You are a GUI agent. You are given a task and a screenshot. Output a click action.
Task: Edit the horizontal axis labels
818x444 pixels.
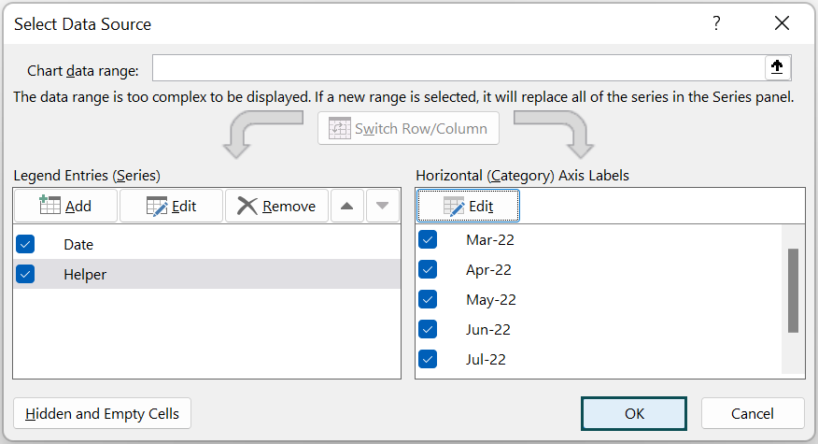point(468,206)
